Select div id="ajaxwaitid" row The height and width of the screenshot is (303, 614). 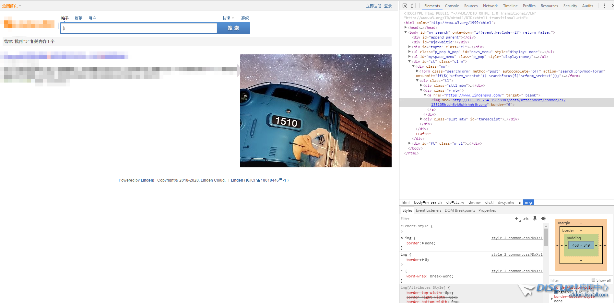pyautogui.click(x=440, y=42)
